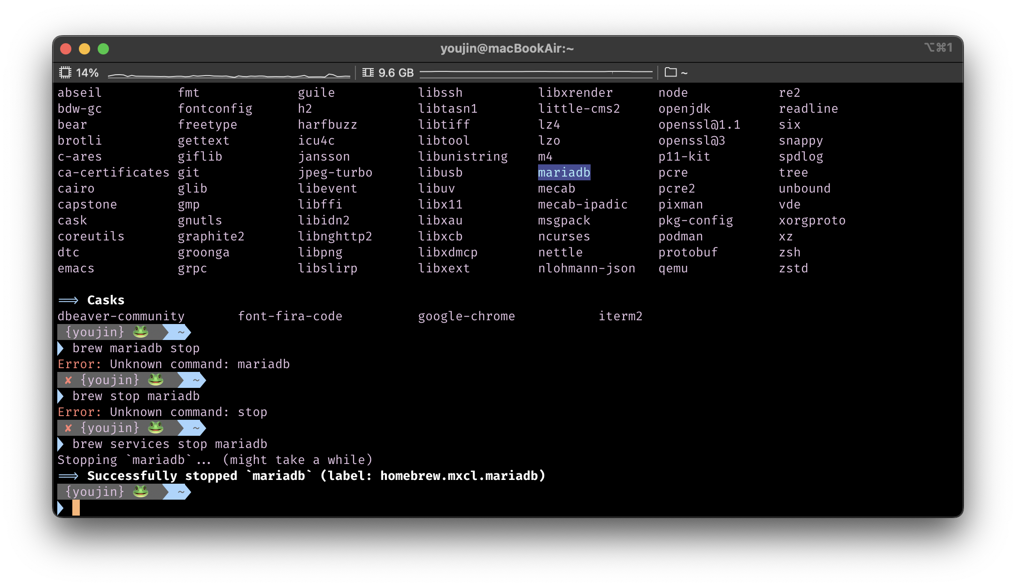The width and height of the screenshot is (1016, 587).
Task: Click the red ✗ failure indicator in the prompt
Action: click(68, 428)
